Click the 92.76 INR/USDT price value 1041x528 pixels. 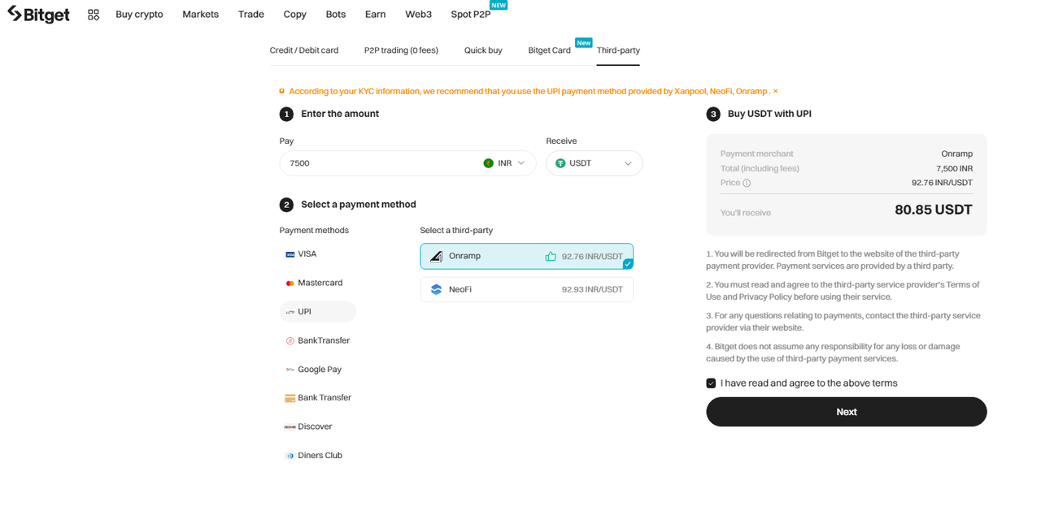point(942,183)
